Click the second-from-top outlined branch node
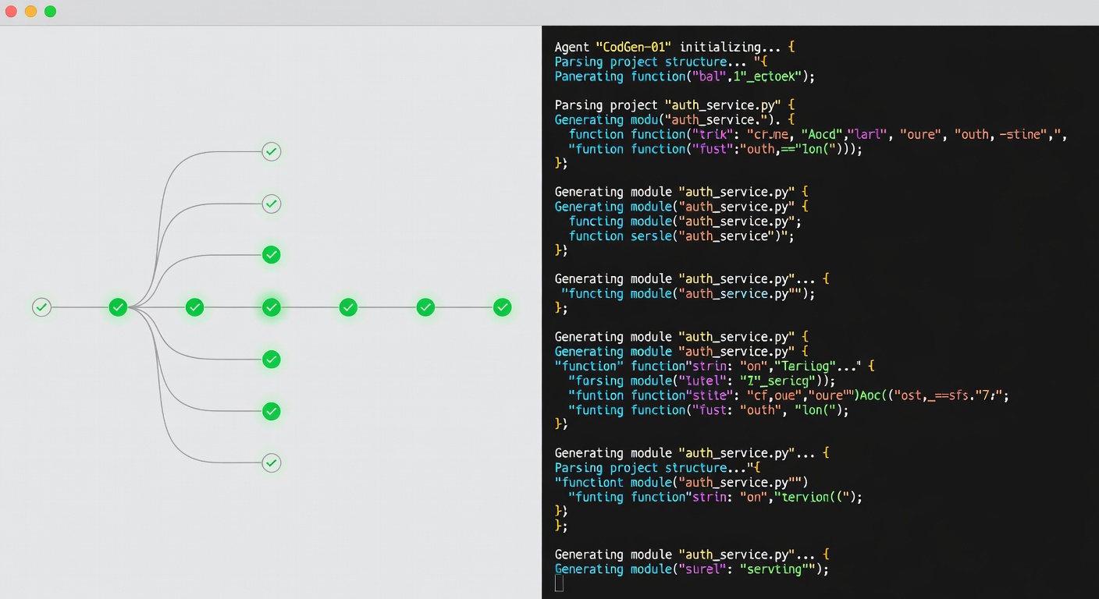 pyautogui.click(x=271, y=204)
